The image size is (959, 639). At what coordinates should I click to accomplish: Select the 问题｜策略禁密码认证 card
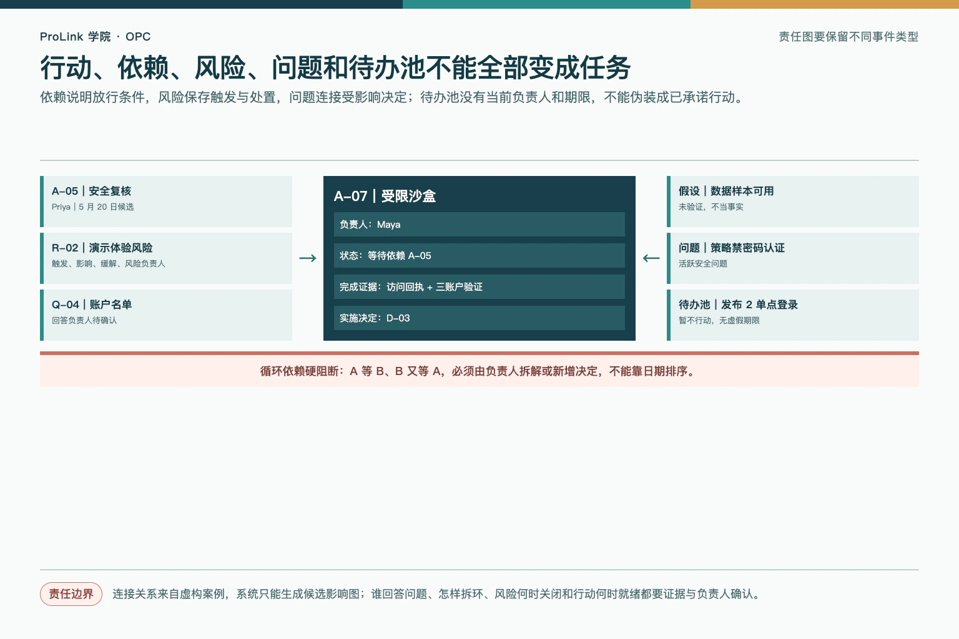click(793, 258)
